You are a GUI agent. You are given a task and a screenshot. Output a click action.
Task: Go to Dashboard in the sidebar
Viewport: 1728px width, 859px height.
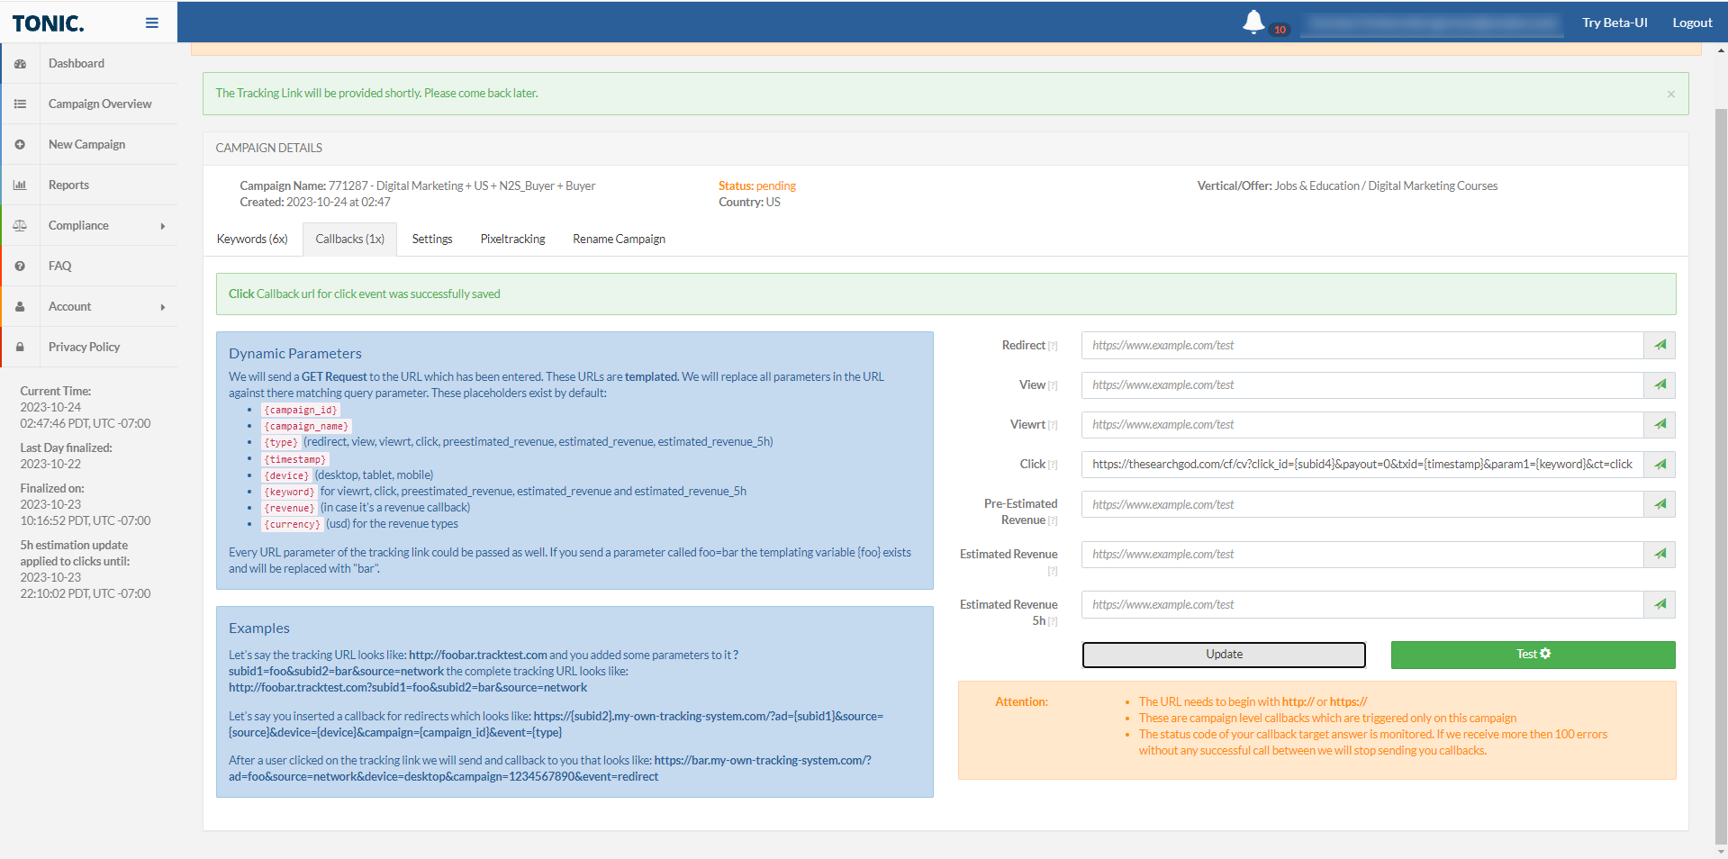point(77,63)
